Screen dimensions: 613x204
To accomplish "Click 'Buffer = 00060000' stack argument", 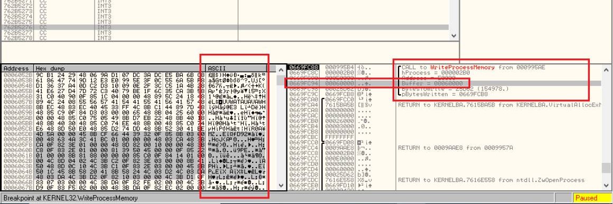I will click(x=432, y=83).
